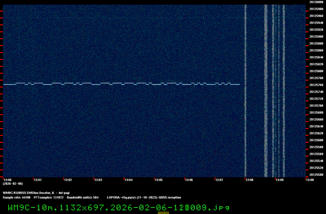Image resolution: width=326 pixels, height=214 pixels.
Task: Select the 12:03 time axis label
Action: (x=98, y=180)
